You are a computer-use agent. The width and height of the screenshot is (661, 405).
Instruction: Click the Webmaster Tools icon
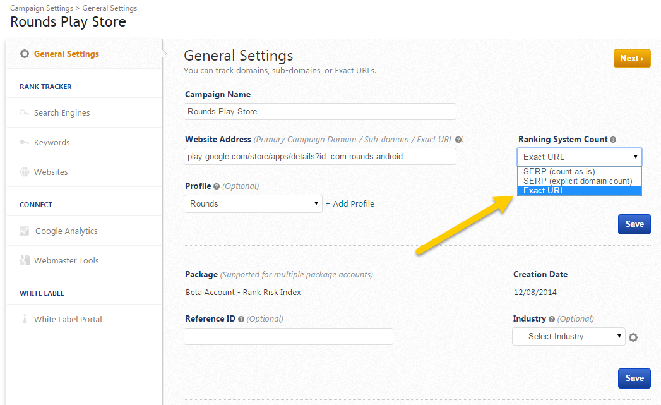click(x=25, y=260)
